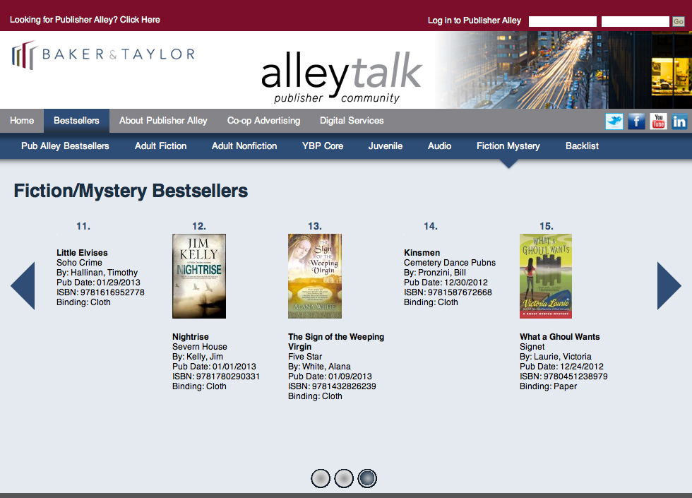Click the Go login button
692x498 pixels.
pos(679,21)
